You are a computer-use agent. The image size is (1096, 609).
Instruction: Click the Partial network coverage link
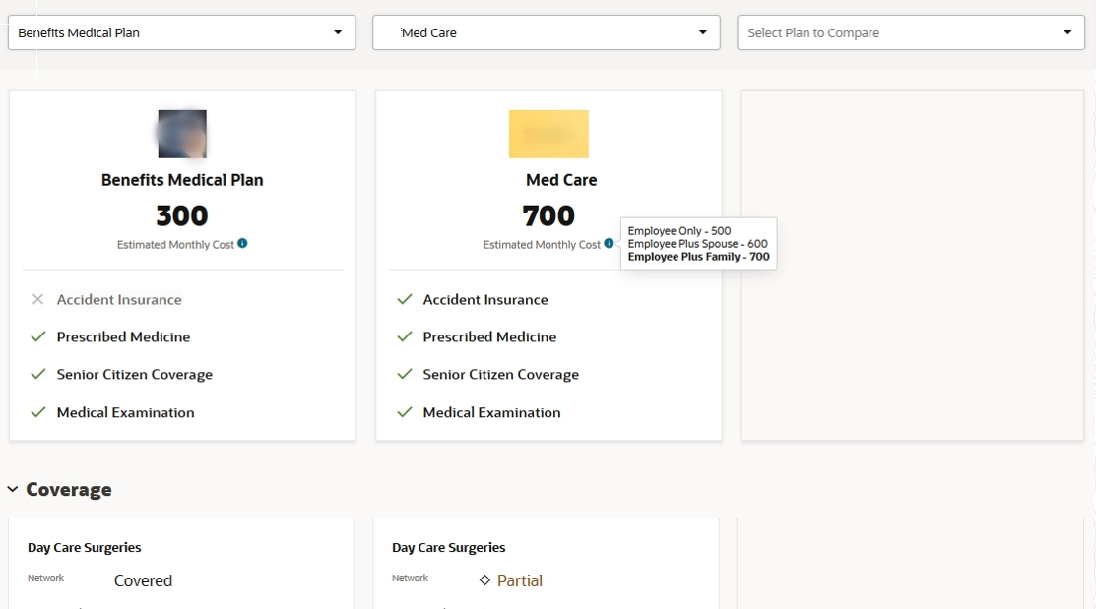[520, 580]
